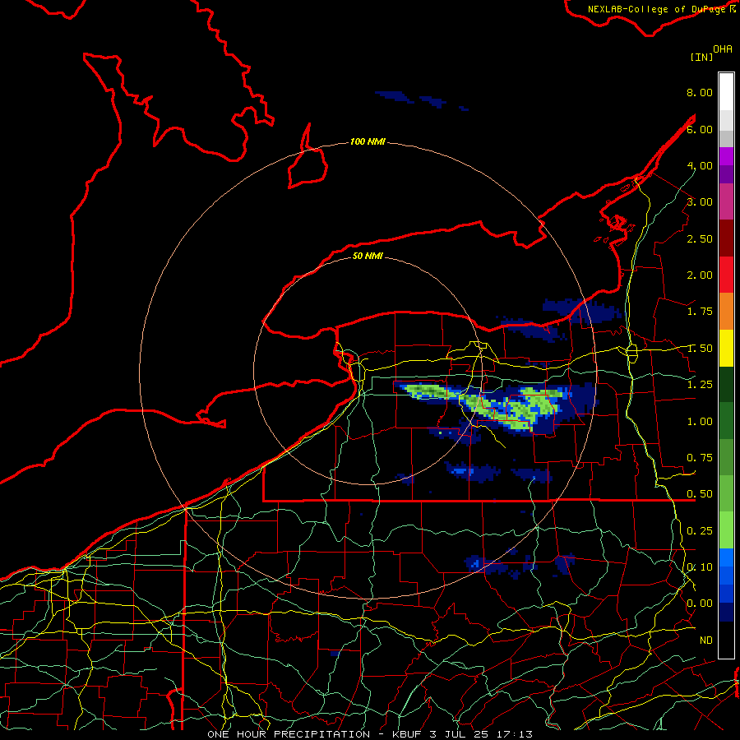Click the 0.75 legend value
740x740 pixels.
700,458
